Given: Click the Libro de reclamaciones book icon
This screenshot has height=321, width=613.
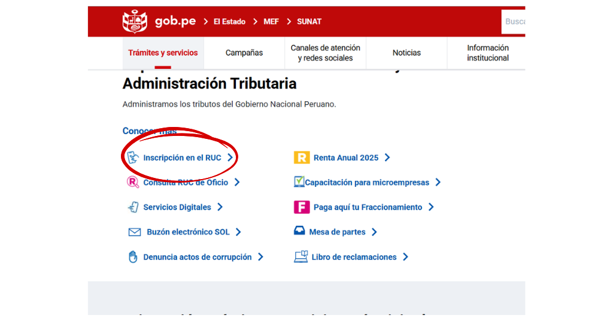Looking at the screenshot, I should tap(301, 256).
